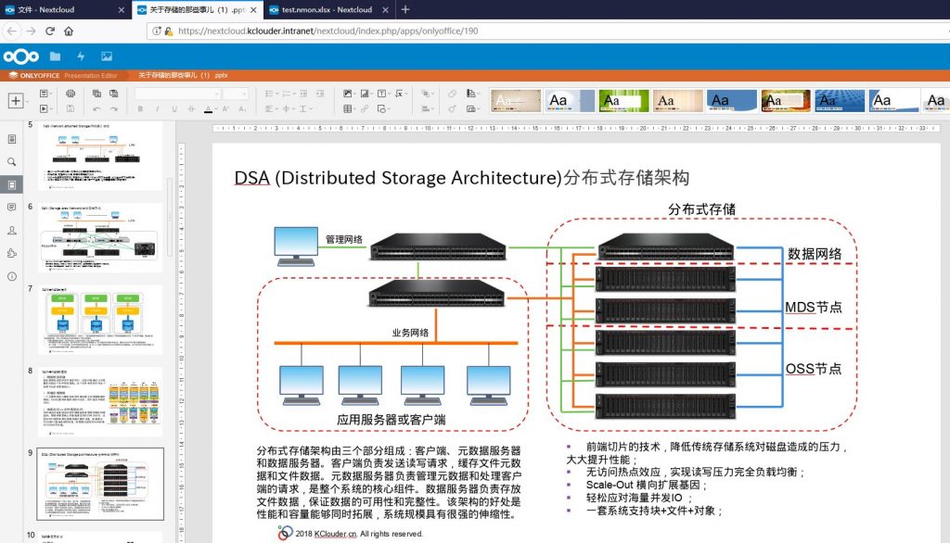This screenshot has width=950, height=543.
Task: Redo the last undone action
Action: pyautogui.click(x=113, y=109)
